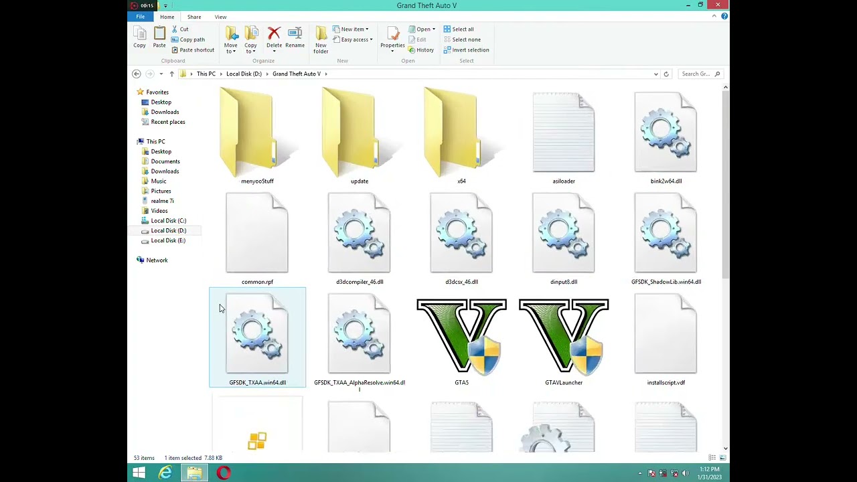857x482 pixels.
Task: Click the Search Grand Theft Auto V field
Action: [x=700, y=74]
